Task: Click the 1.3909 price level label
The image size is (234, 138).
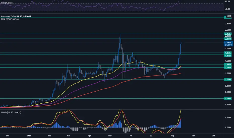Action: pos(228,67)
